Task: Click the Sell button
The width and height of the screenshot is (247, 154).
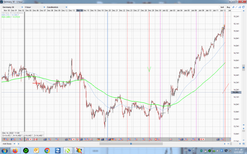Action: (222, 7)
